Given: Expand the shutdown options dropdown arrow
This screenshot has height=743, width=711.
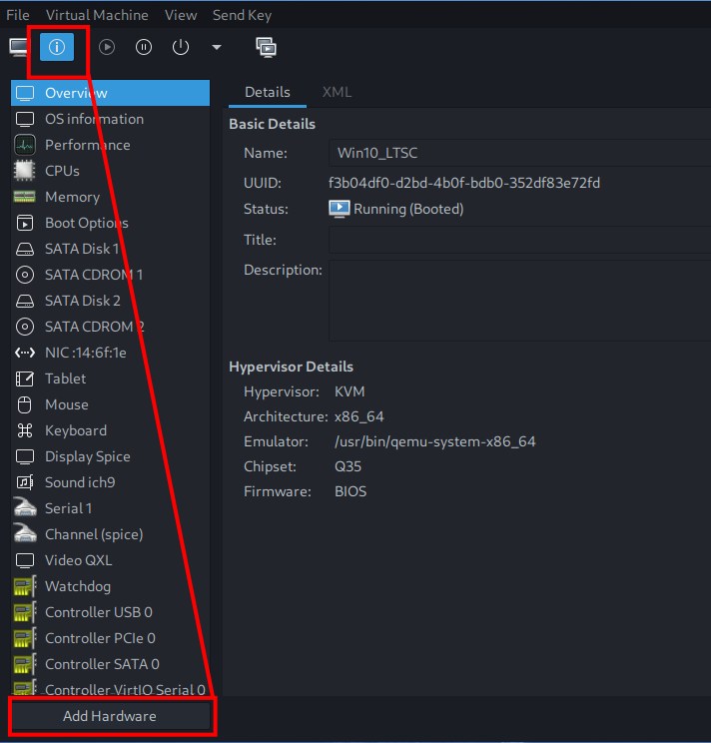Looking at the screenshot, I should [217, 47].
